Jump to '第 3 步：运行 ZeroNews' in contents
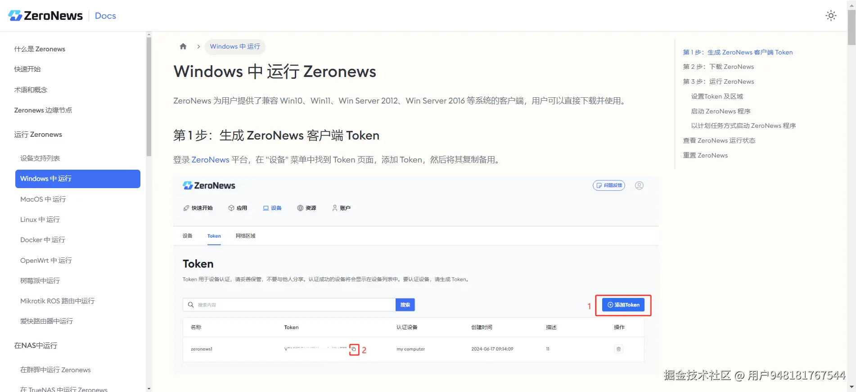 (718, 81)
